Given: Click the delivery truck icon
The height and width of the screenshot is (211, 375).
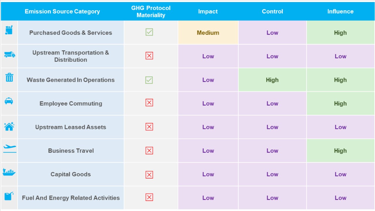Looking at the screenshot, I should [x=9, y=55].
